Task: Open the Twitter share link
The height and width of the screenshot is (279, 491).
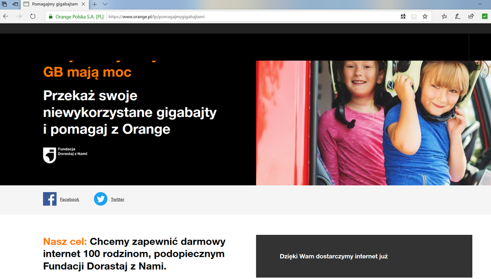Action: (x=117, y=199)
